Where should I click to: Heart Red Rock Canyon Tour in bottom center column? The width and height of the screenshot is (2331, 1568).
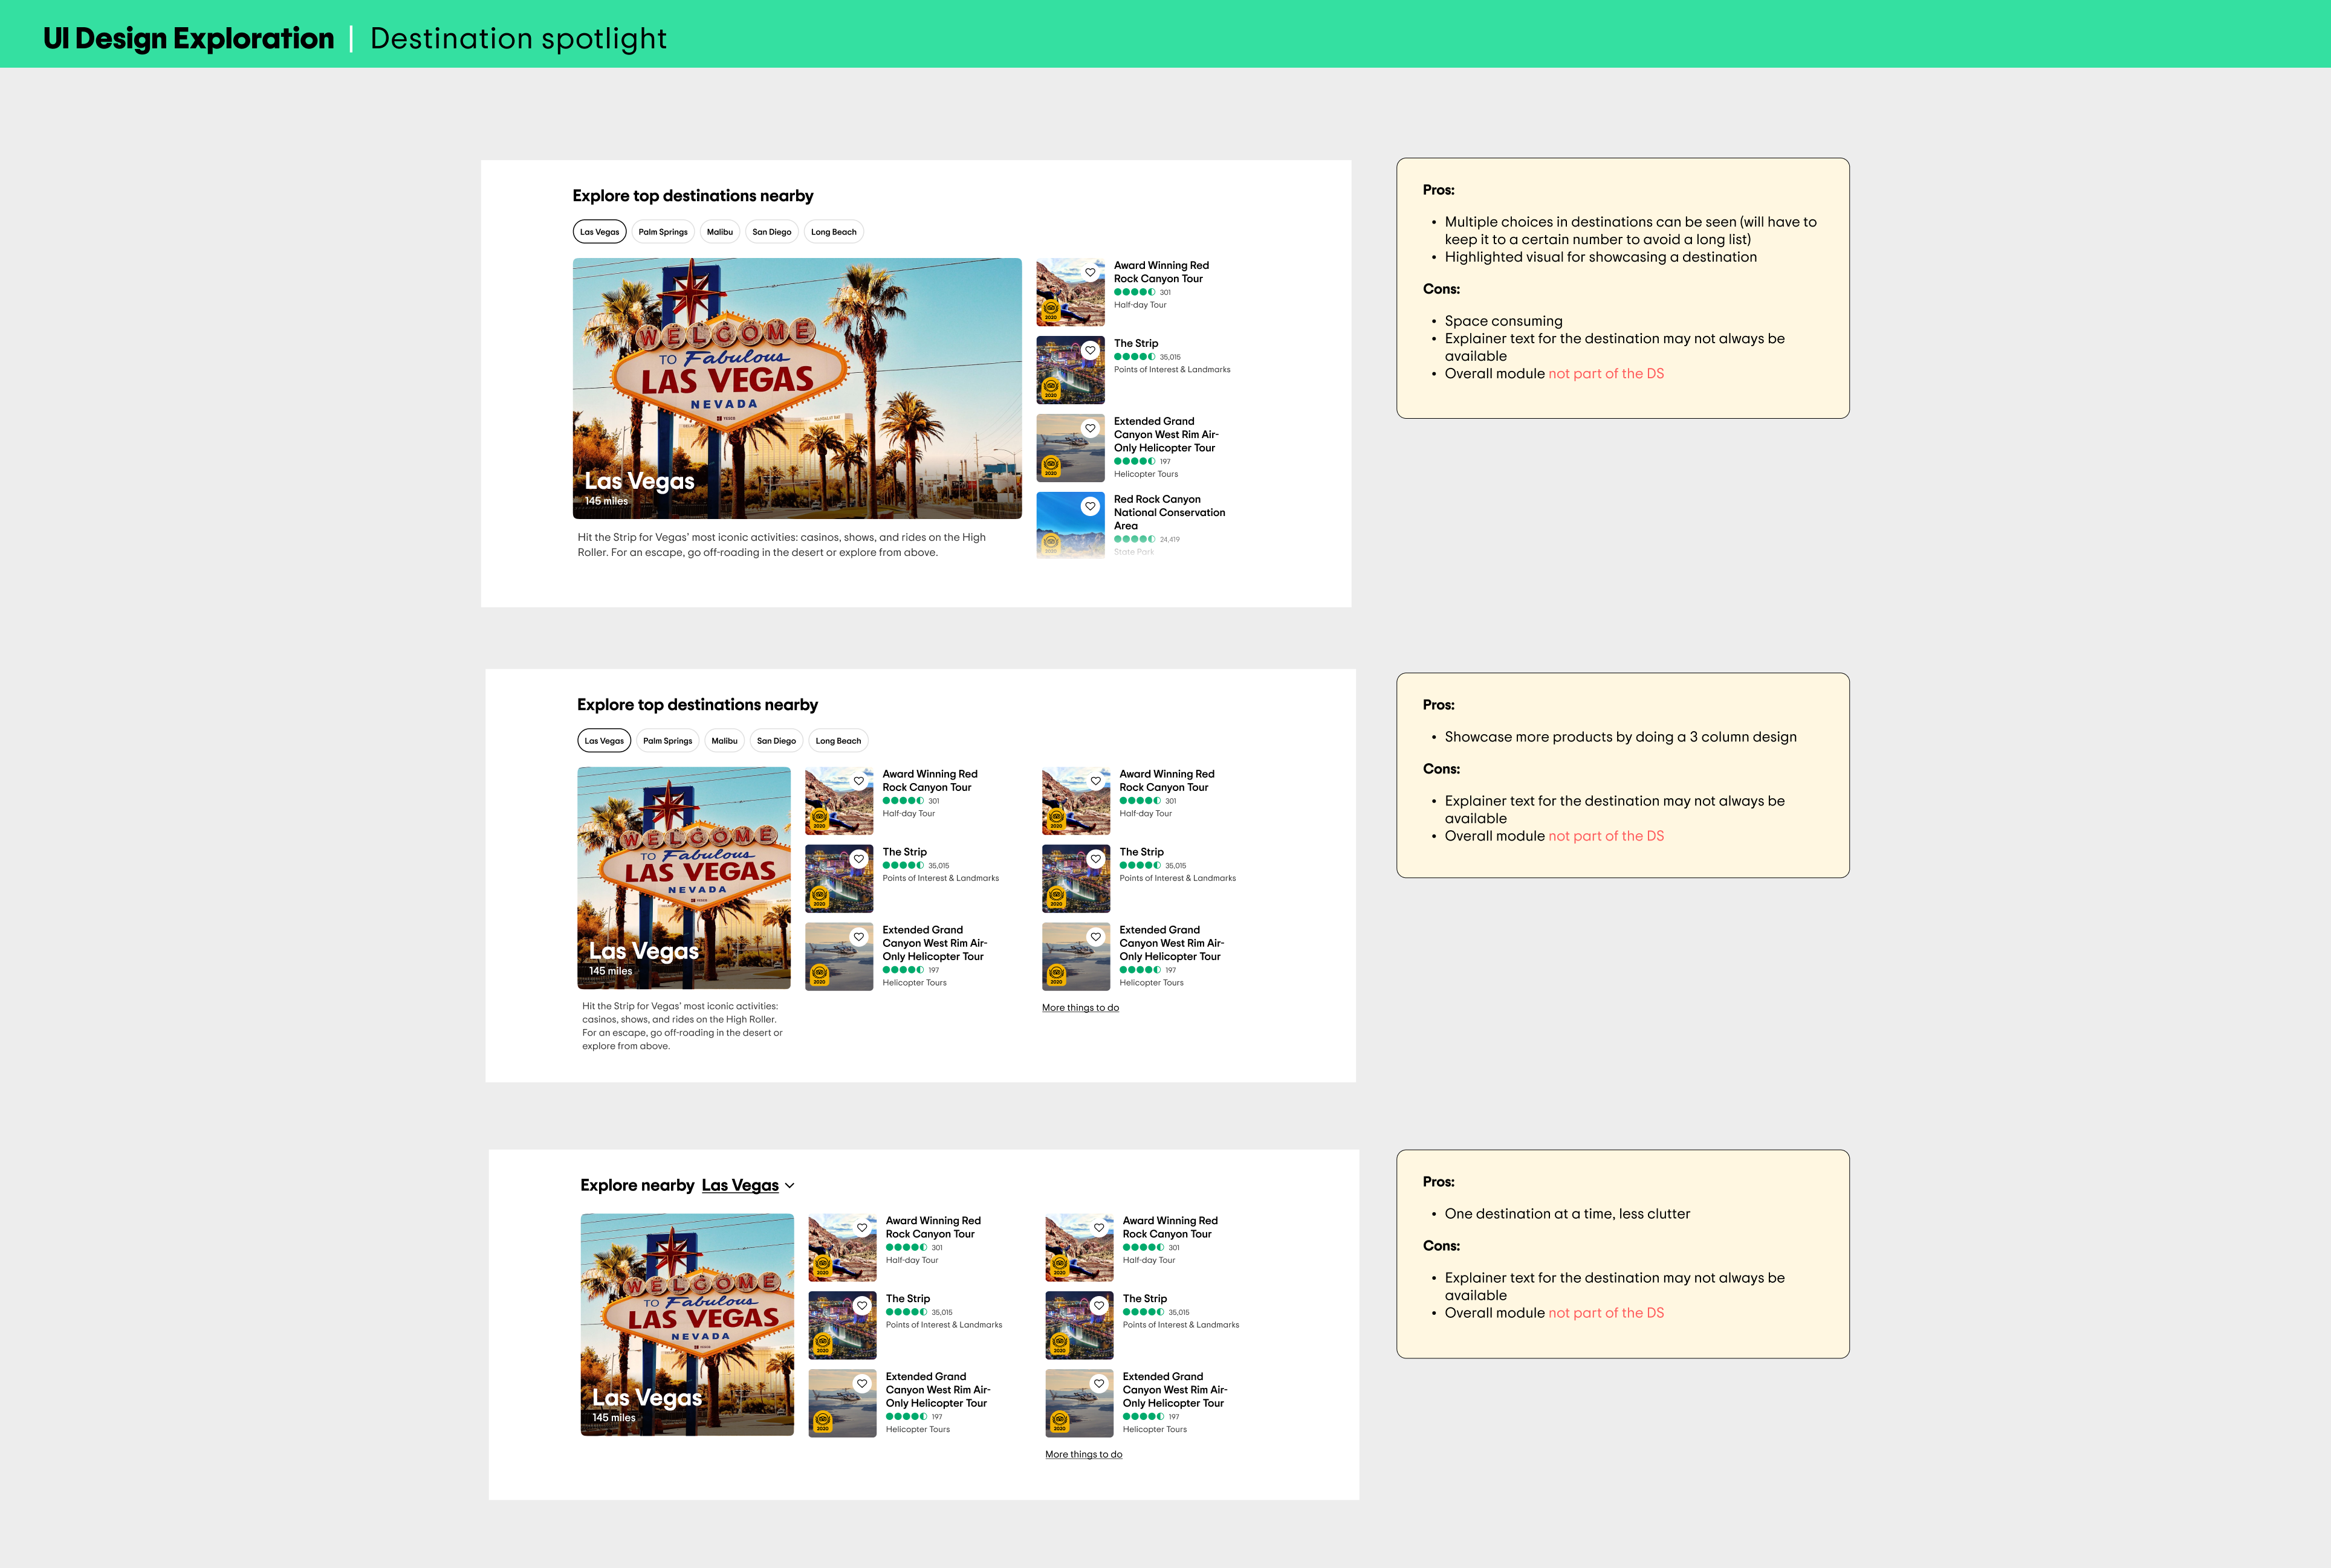pos(861,1228)
